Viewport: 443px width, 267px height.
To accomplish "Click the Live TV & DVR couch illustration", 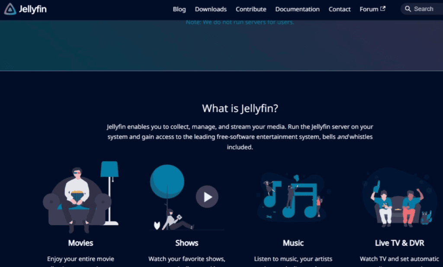I will (399, 198).
